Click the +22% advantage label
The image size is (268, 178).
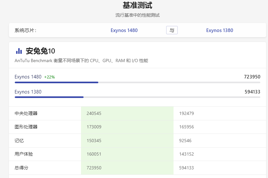point(49,77)
